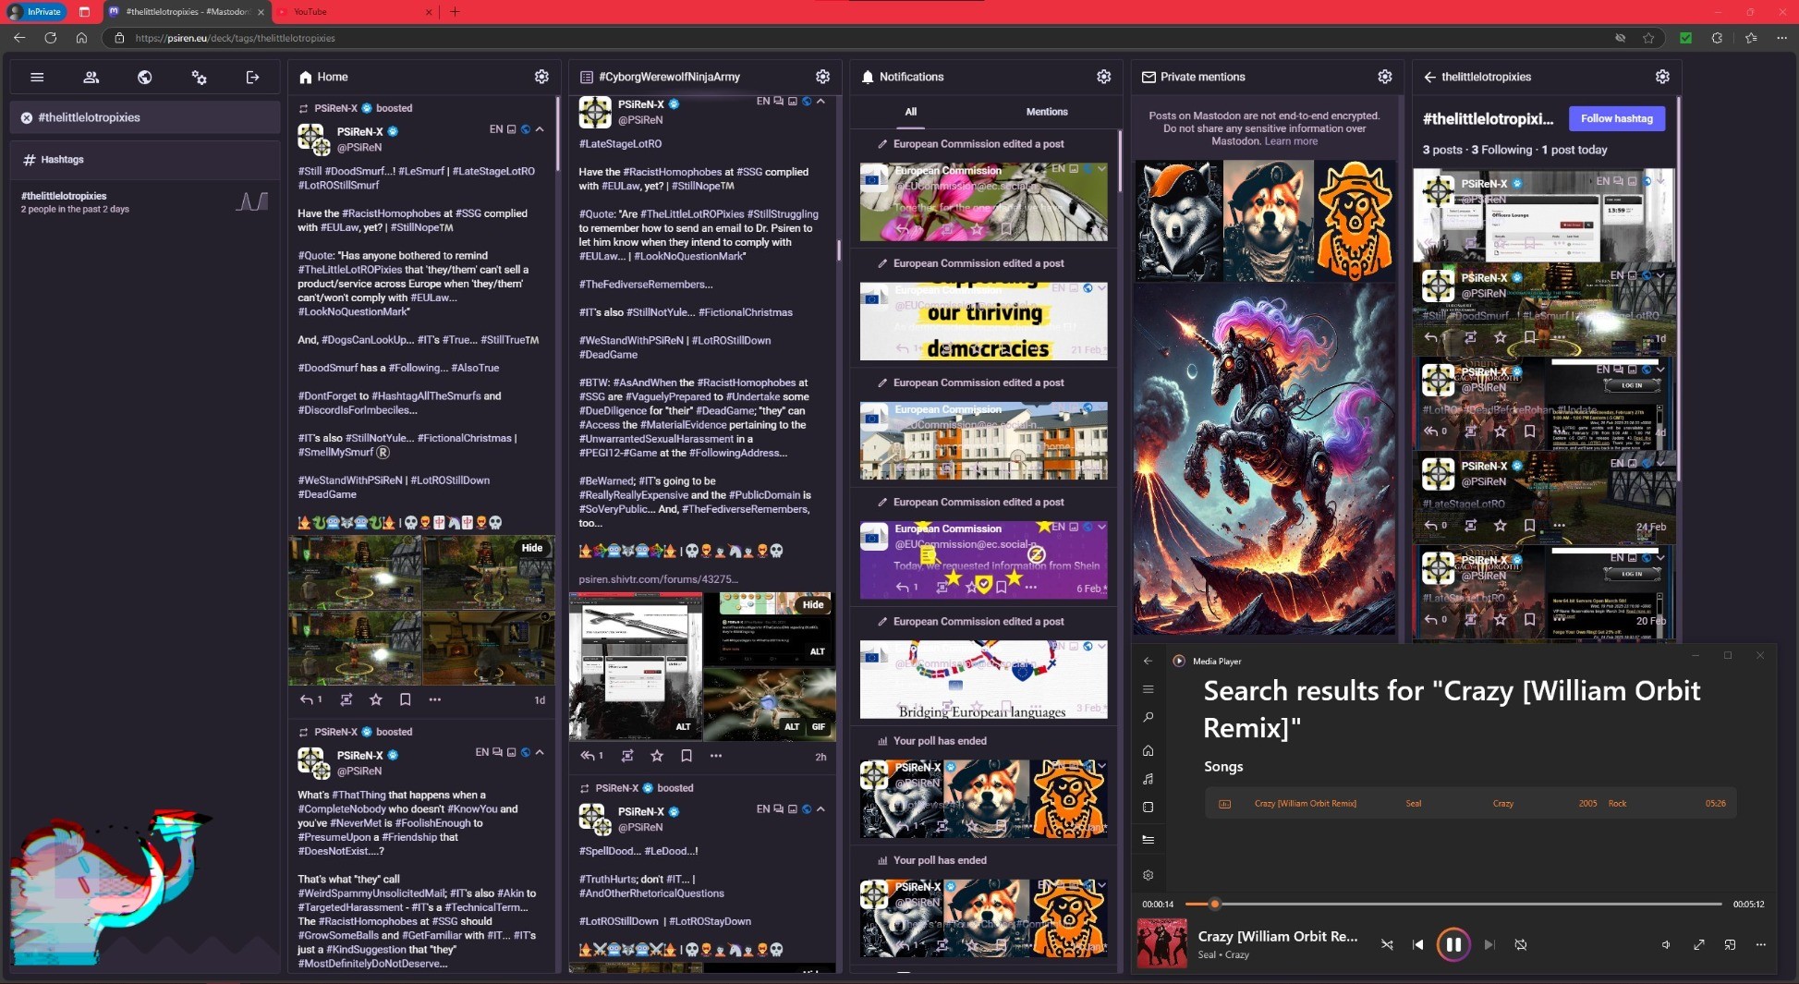Click the Follow hashtag button
This screenshot has width=1799, height=984.
[x=1616, y=118]
